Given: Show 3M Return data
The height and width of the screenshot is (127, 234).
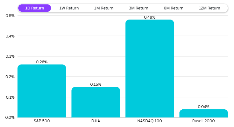Looking at the screenshot, I should [139, 8].
